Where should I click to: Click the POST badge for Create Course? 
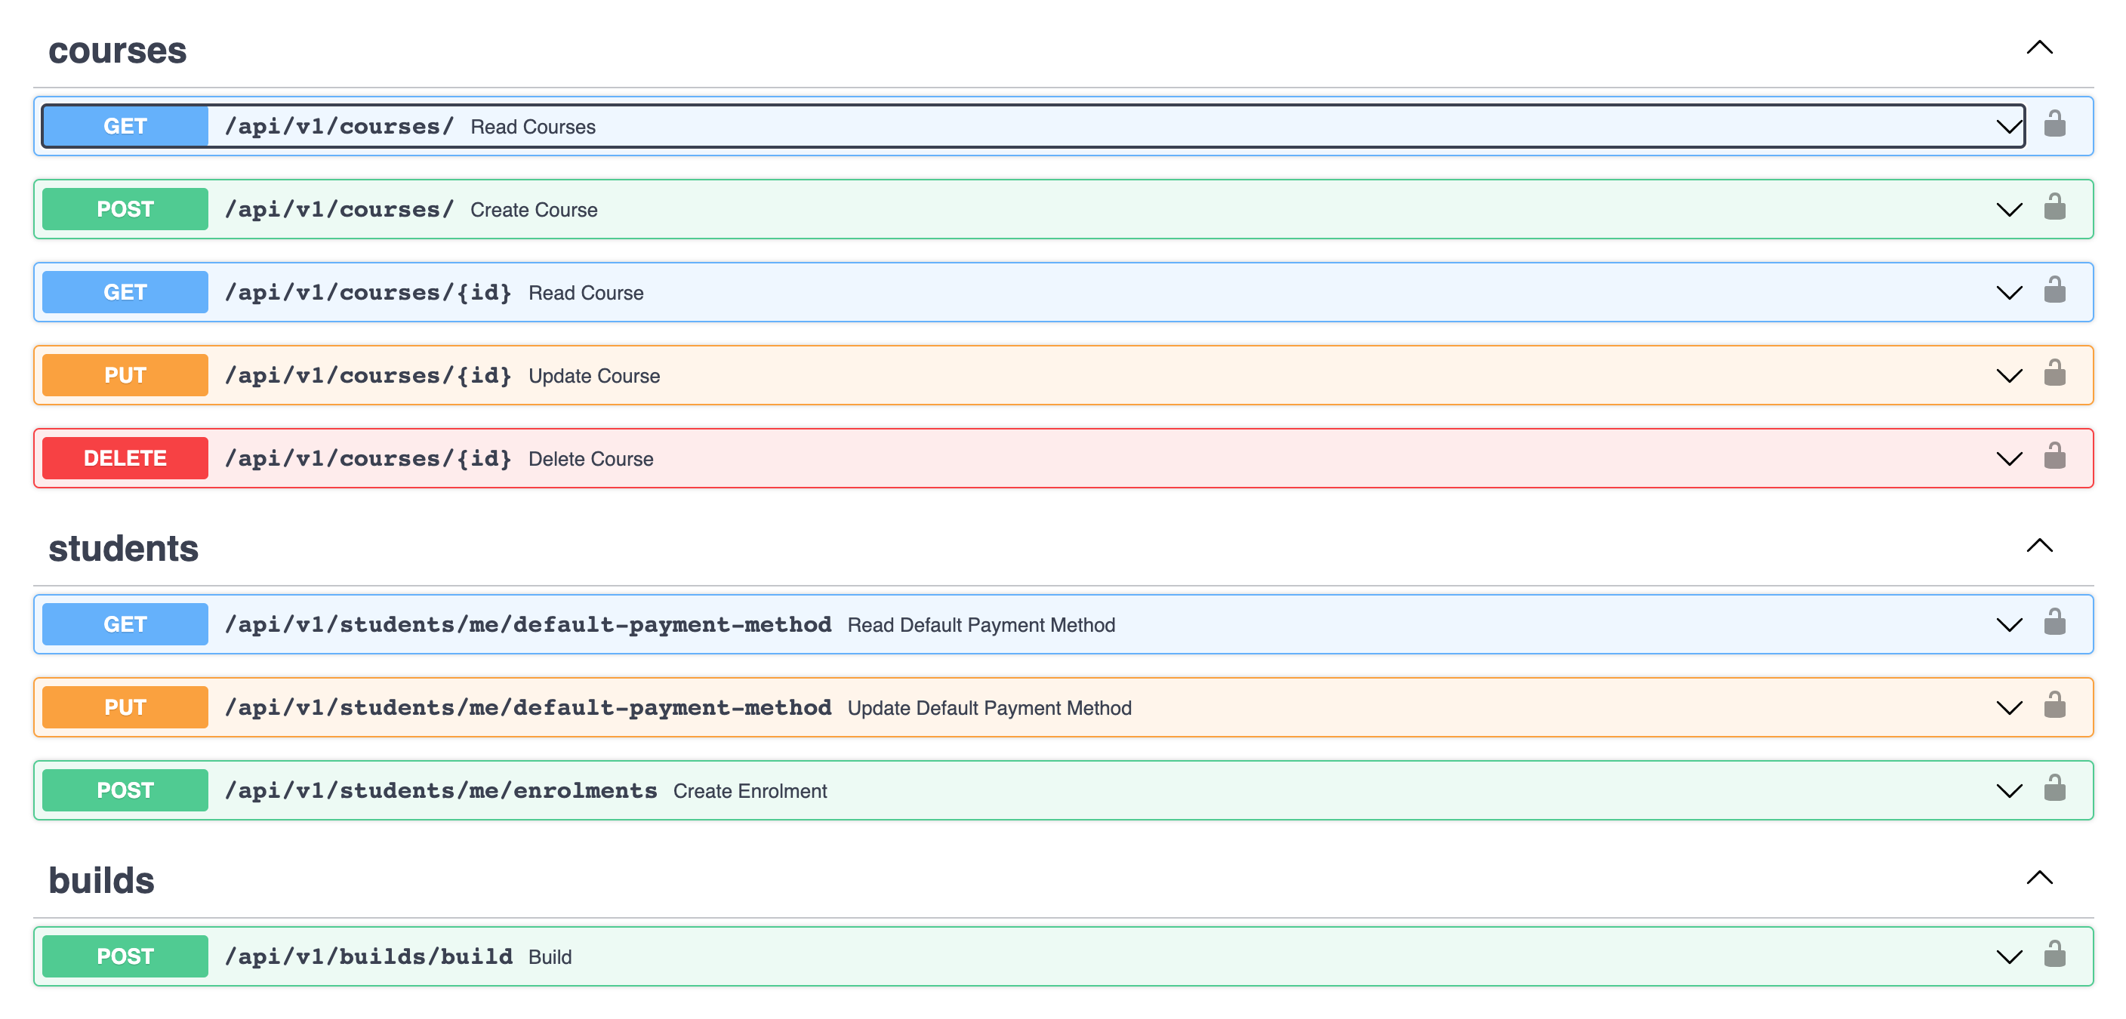(x=125, y=210)
